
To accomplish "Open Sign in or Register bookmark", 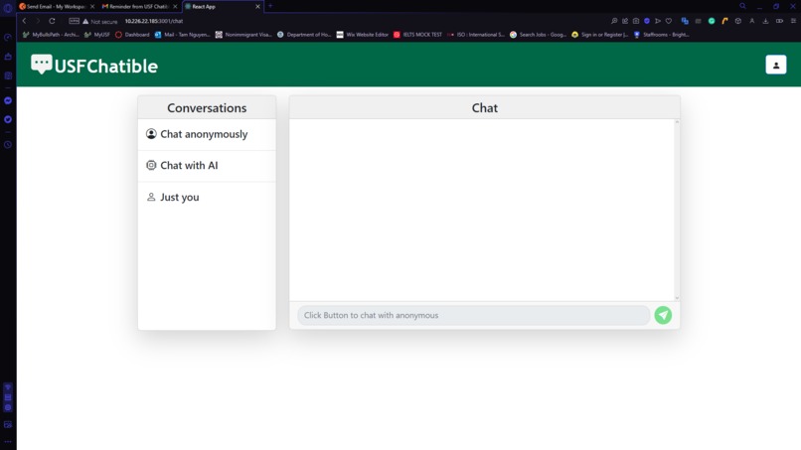I will 599,35.
